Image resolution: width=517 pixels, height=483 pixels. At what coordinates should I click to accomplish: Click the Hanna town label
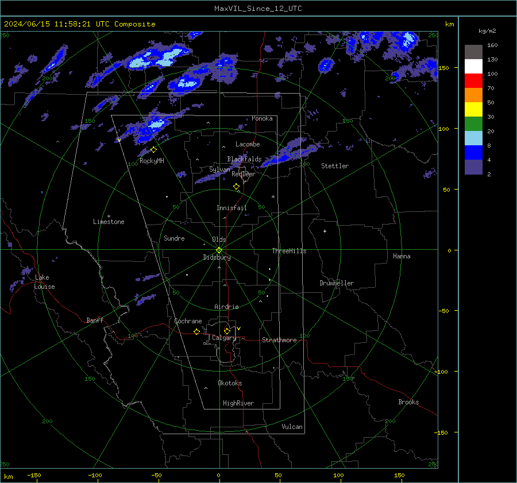402,256
